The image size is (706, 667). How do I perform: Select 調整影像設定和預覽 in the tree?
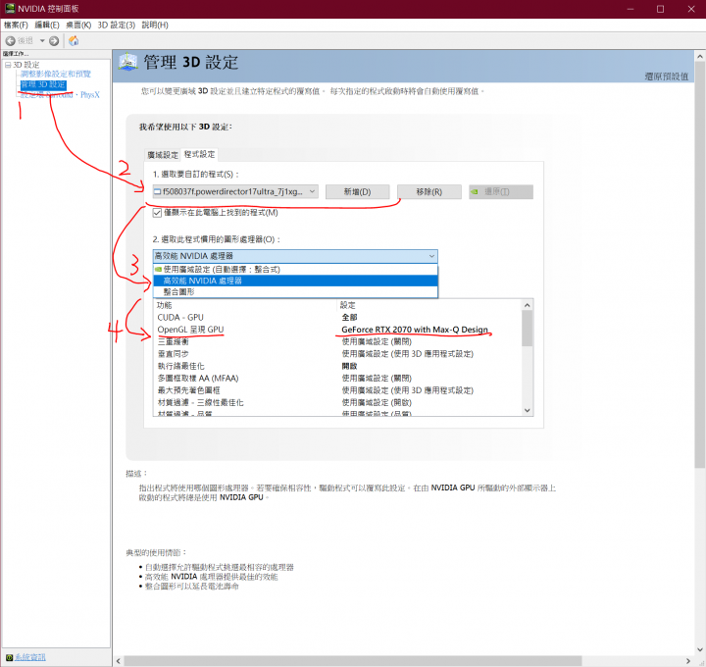pos(55,74)
